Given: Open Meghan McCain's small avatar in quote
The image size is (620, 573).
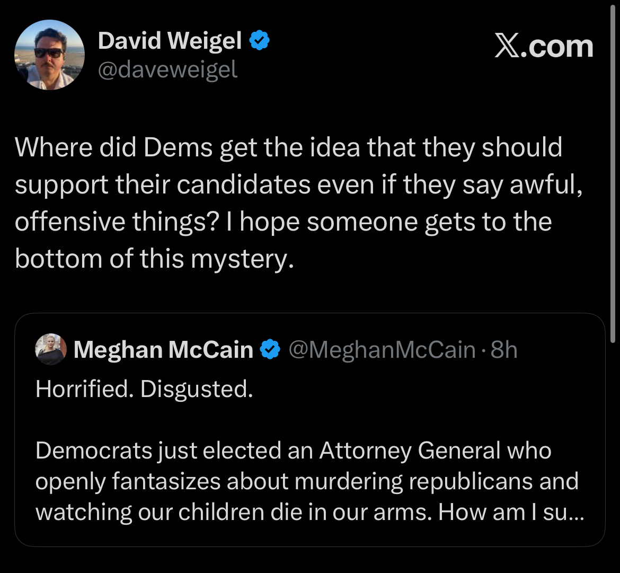Looking at the screenshot, I should [x=51, y=350].
